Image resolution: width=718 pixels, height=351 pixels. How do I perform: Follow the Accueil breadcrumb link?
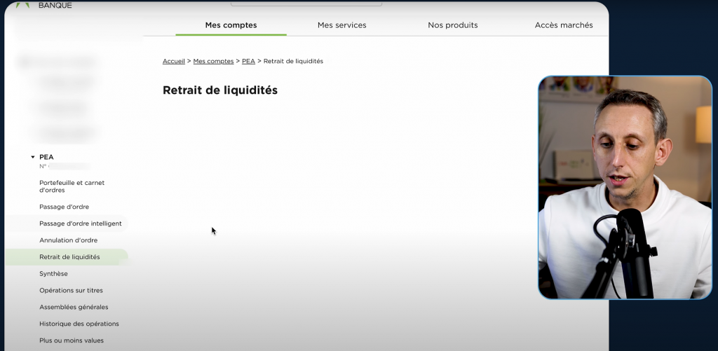[174, 62]
